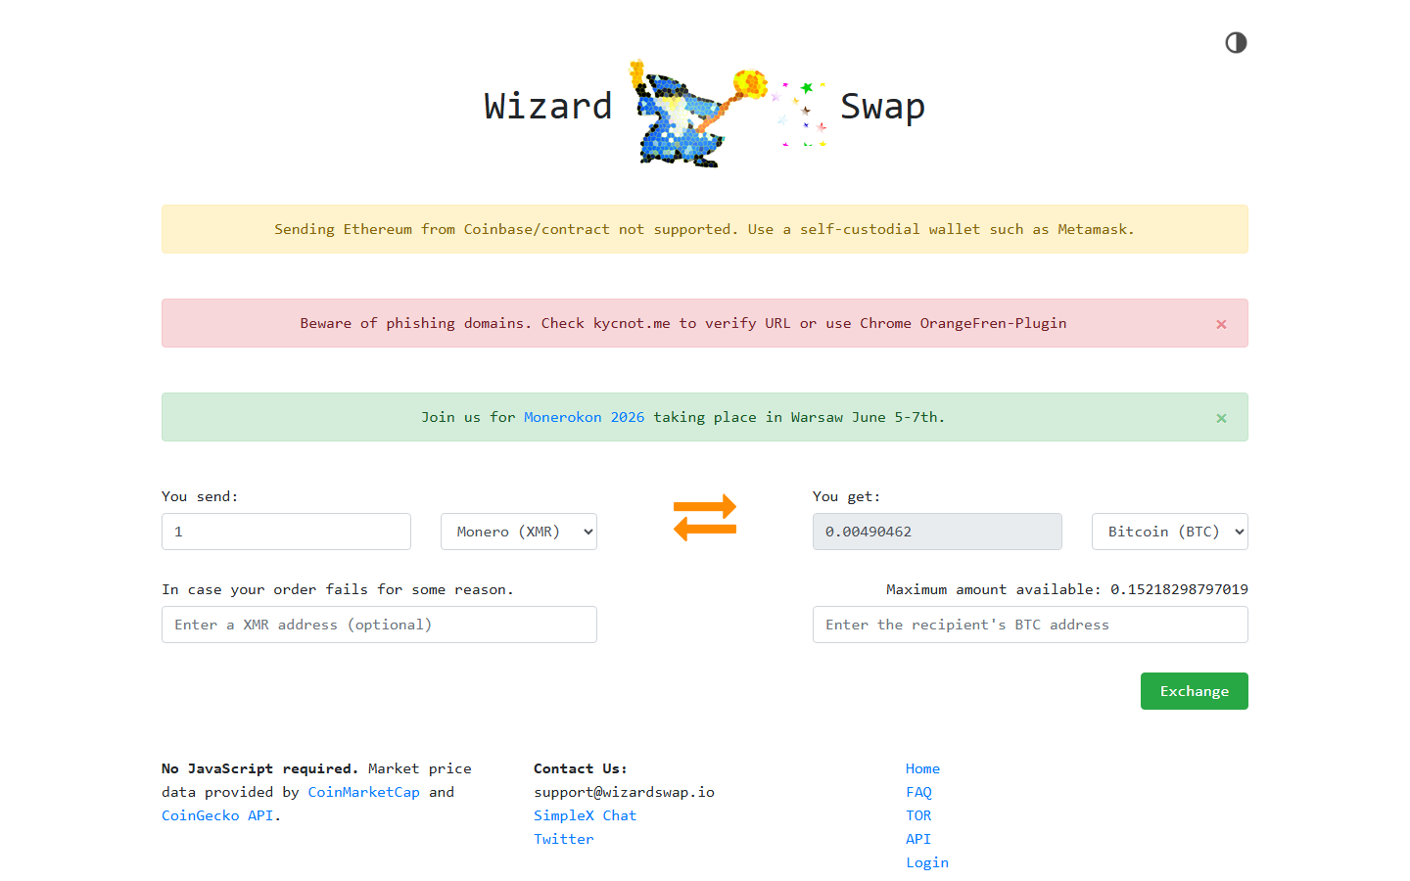Open the Monerokon 2026 link
Screen dimensions: 1410x881
tap(584, 417)
